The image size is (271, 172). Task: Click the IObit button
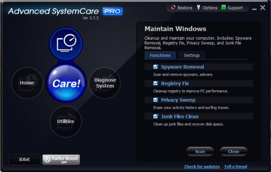coord(24,159)
